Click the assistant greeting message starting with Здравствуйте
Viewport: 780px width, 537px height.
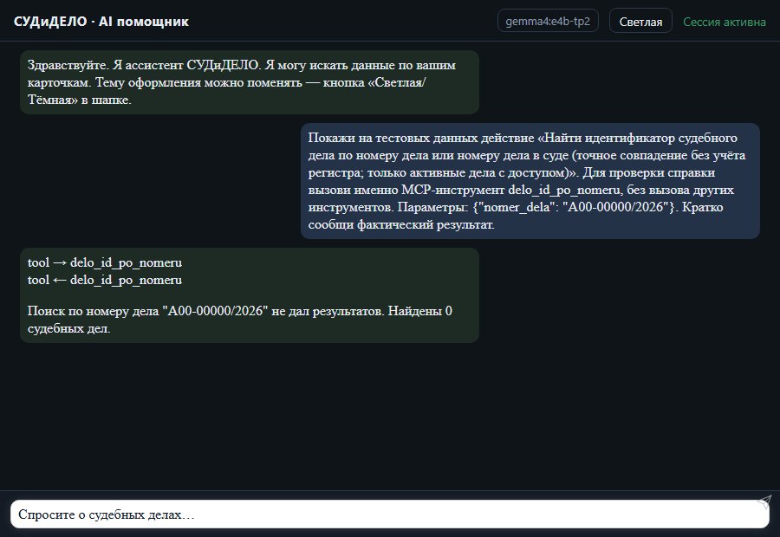click(x=250, y=82)
